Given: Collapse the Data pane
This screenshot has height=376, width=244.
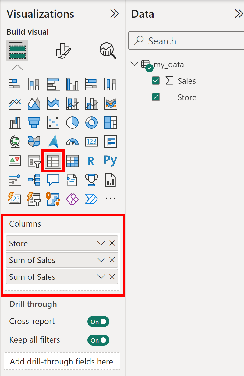Looking at the screenshot, I should [239, 14].
